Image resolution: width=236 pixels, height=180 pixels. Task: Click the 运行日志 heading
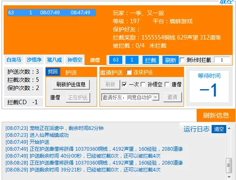click(x=197, y=129)
